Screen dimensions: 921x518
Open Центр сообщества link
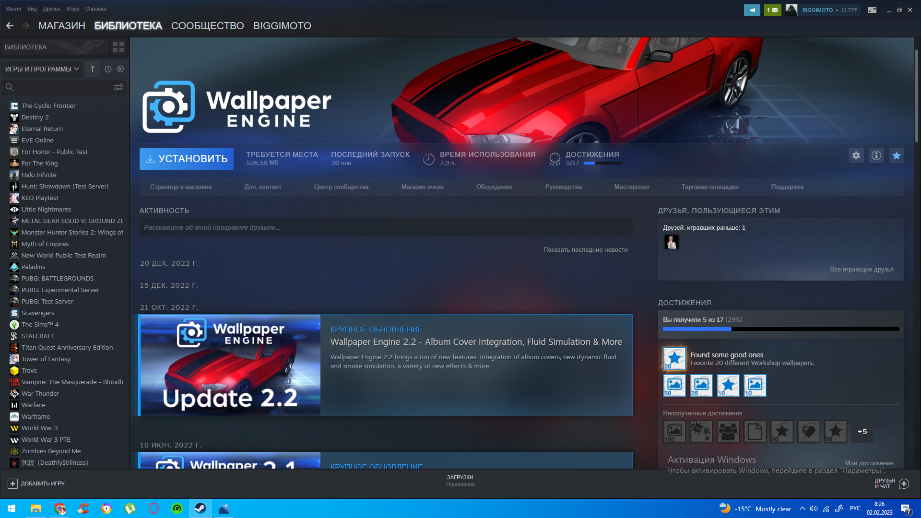coord(341,187)
